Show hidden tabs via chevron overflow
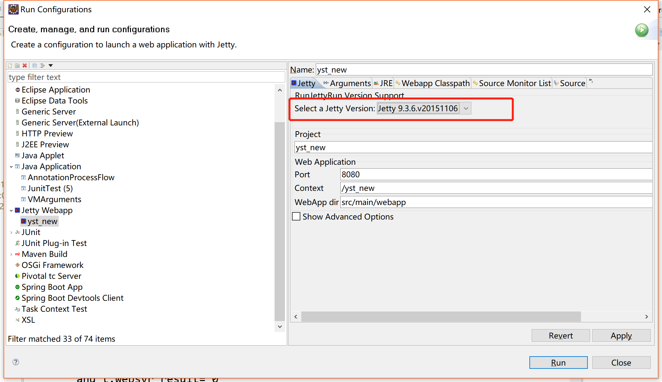 [591, 81]
